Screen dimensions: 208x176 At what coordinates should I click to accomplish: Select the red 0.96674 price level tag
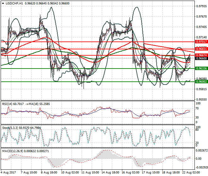(x=201, y=55)
